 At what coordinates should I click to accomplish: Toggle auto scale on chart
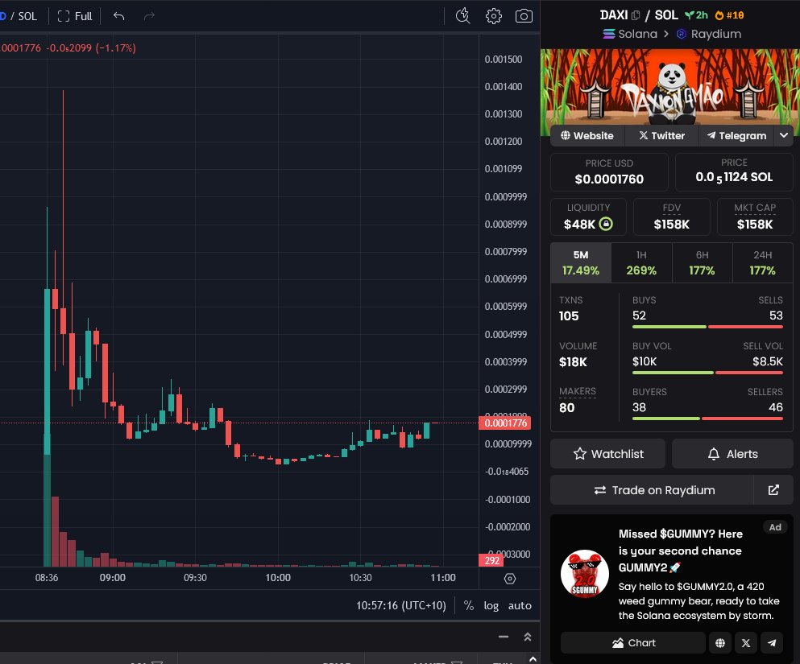click(x=520, y=605)
